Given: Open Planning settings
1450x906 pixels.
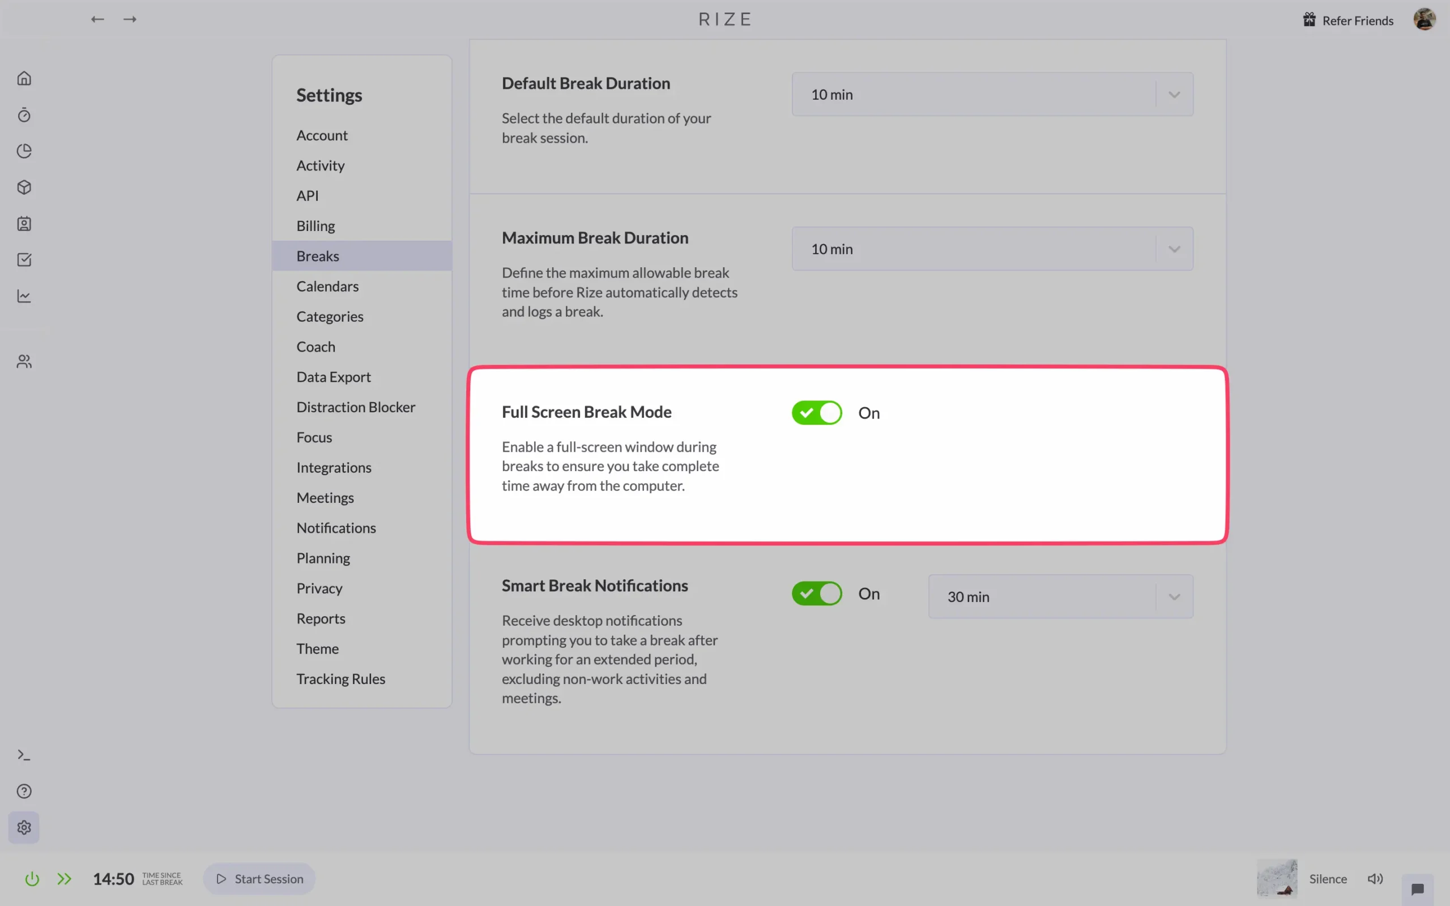Looking at the screenshot, I should 362,558.
